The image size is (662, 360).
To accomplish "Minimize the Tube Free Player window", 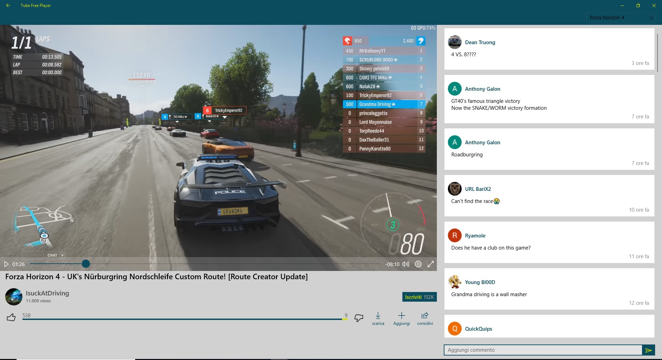I will tap(622, 6).
